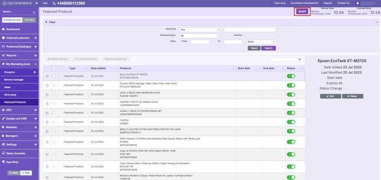The image size is (381, 180).
Task: Check the Epson EcoTank row checkbox
Action: coord(54,76)
